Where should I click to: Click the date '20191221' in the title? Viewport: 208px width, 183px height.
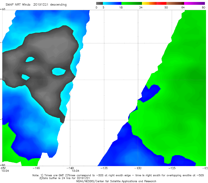tap(41, 5)
